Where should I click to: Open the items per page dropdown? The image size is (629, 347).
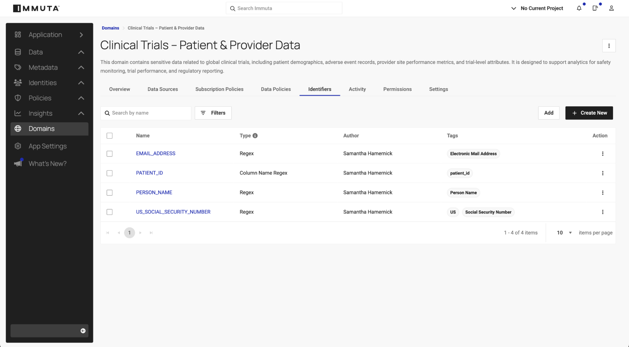tap(564, 233)
